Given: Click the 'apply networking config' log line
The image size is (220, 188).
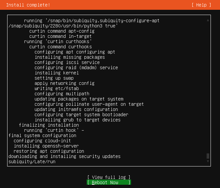Looking at the screenshot, I should click(x=65, y=83).
